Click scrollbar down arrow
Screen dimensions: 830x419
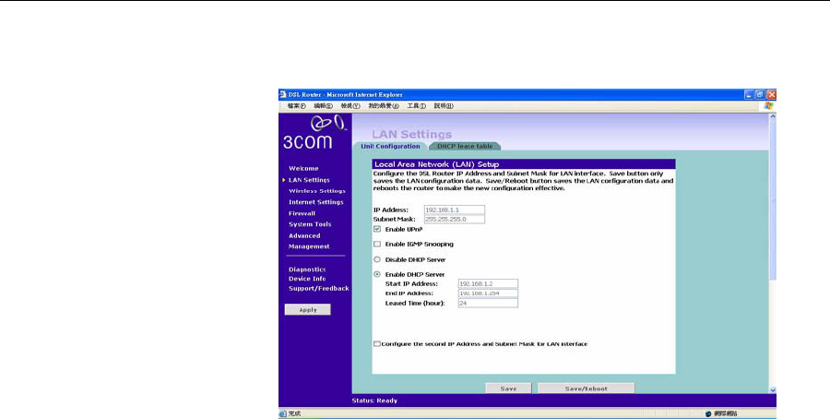[772, 389]
